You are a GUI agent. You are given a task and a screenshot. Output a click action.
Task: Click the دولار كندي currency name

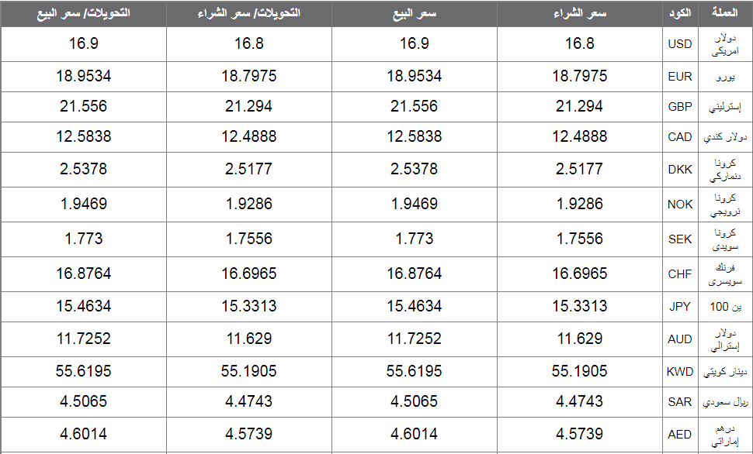point(725,138)
